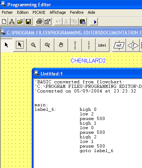This screenshot has height=168, width=142.
Task: Click the Paste clipboard icon
Action: 83,22
